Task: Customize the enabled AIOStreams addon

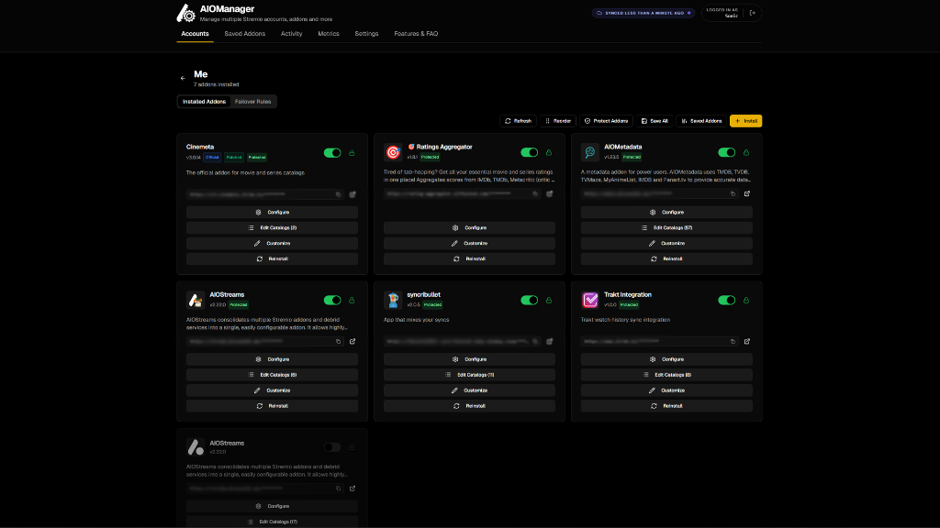Action: click(272, 390)
